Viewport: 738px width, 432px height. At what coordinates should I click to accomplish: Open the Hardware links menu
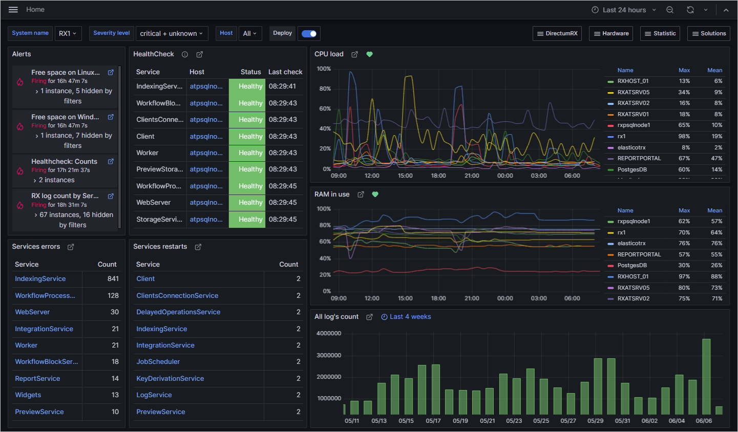tap(610, 34)
